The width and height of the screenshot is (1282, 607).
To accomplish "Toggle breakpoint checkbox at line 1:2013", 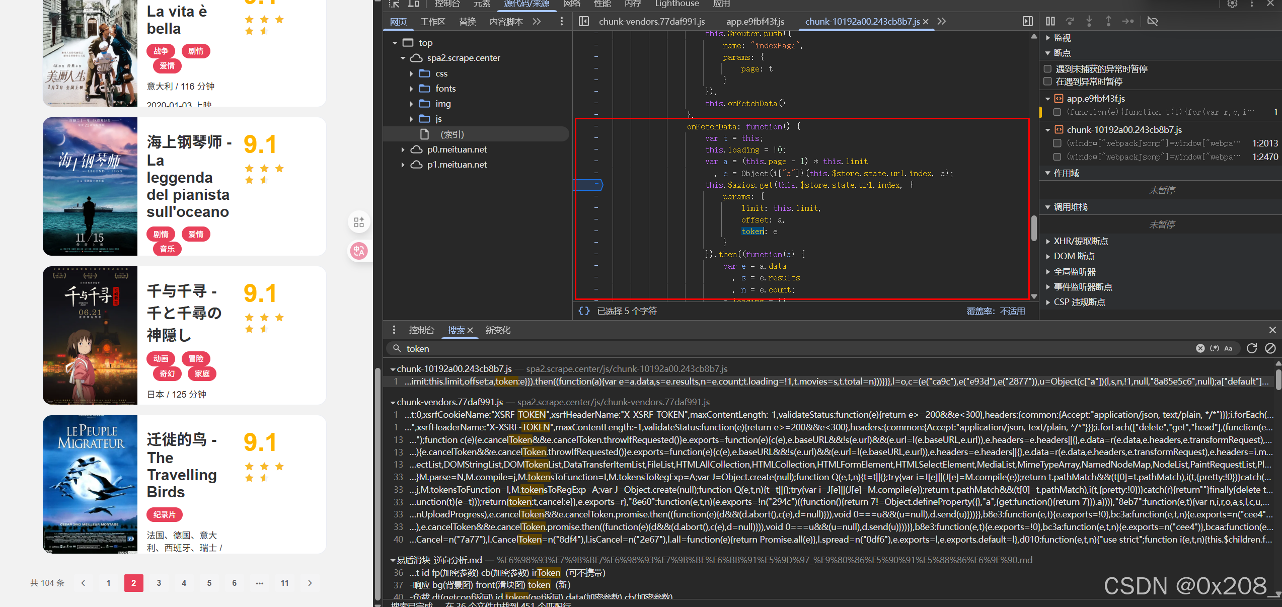I will point(1057,143).
